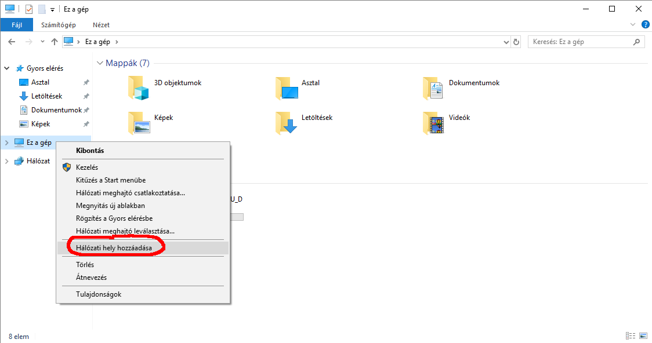Viewport: 652px width, 343px height.
Task: Collapse the Gyors elérés tree node
Action: (x=6, y=68)
